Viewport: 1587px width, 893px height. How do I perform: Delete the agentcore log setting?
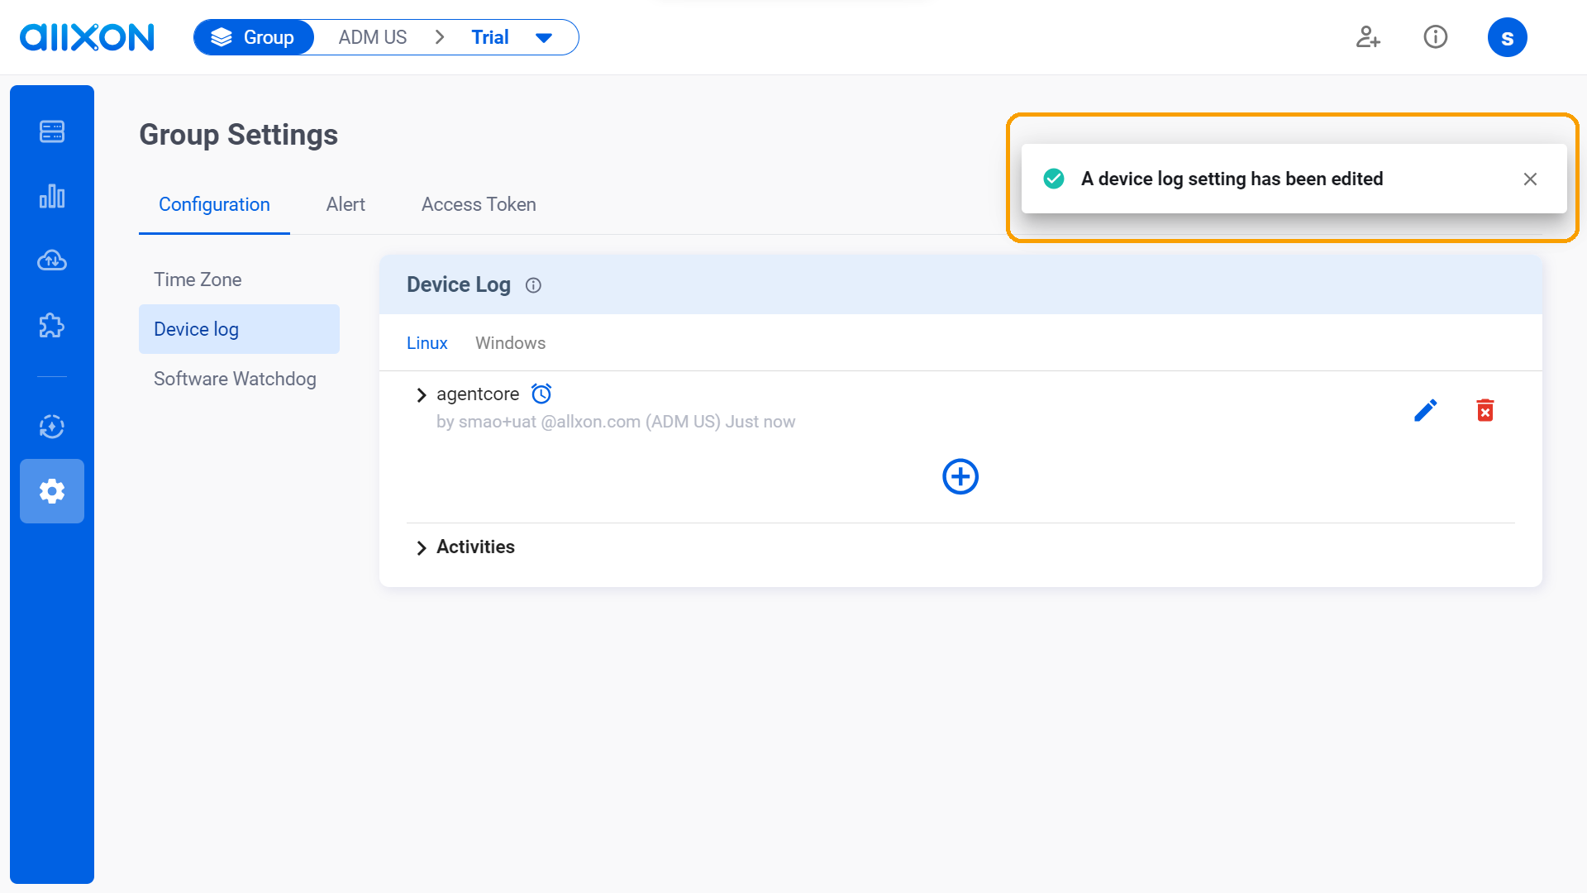click(x=1485, y=410)
